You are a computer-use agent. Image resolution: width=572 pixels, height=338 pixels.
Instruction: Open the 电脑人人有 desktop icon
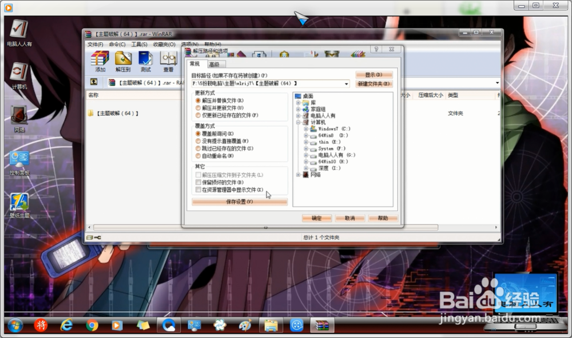19,33
